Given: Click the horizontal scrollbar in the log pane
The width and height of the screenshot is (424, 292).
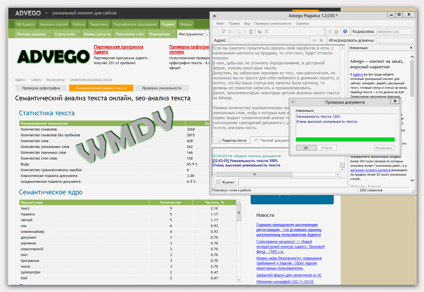Looking at the screenshot, I should pyautogui.click(x=255, y=174).
